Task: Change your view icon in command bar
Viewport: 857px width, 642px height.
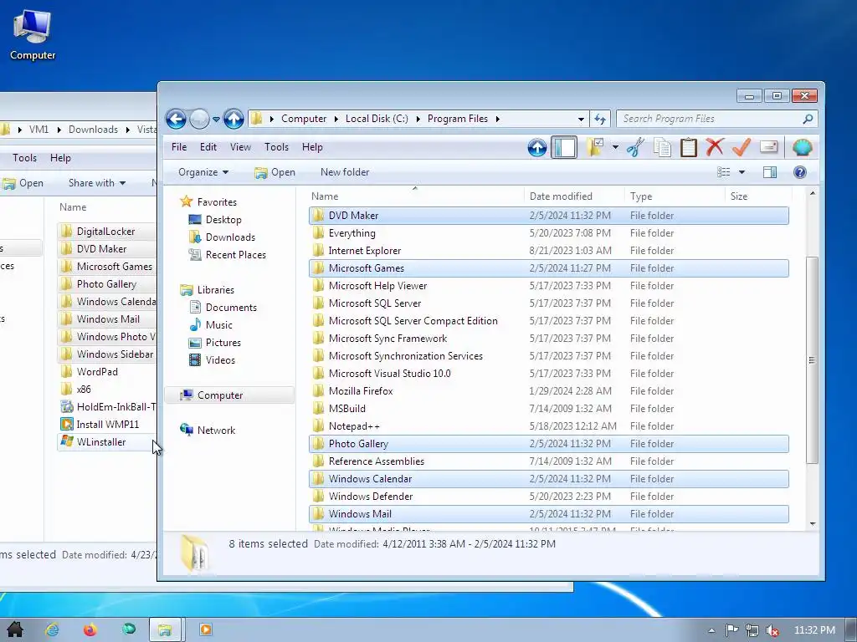Action: pyautogui.click(x=724, y=172)
